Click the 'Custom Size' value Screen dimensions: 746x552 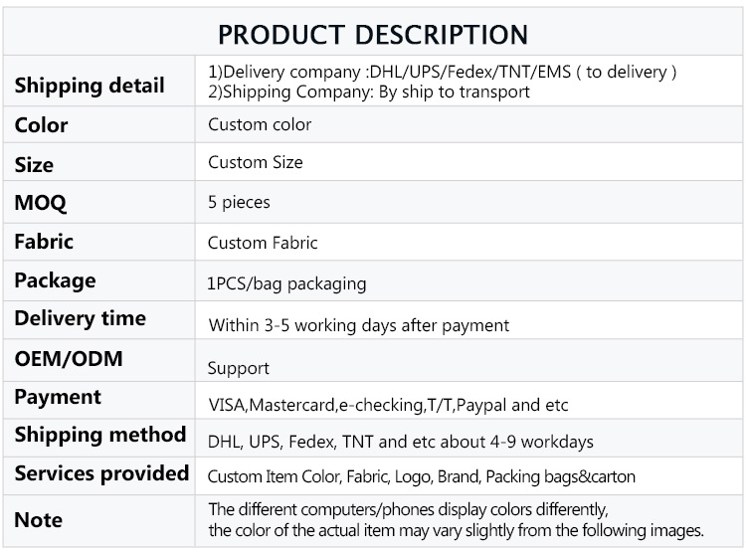255,162
